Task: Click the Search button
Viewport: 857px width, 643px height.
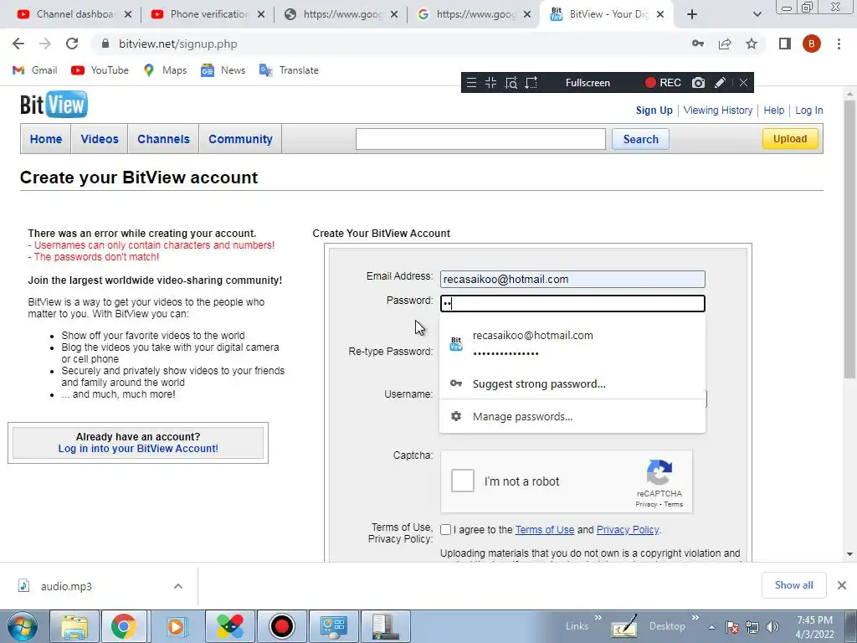Action: pos(640,139)
